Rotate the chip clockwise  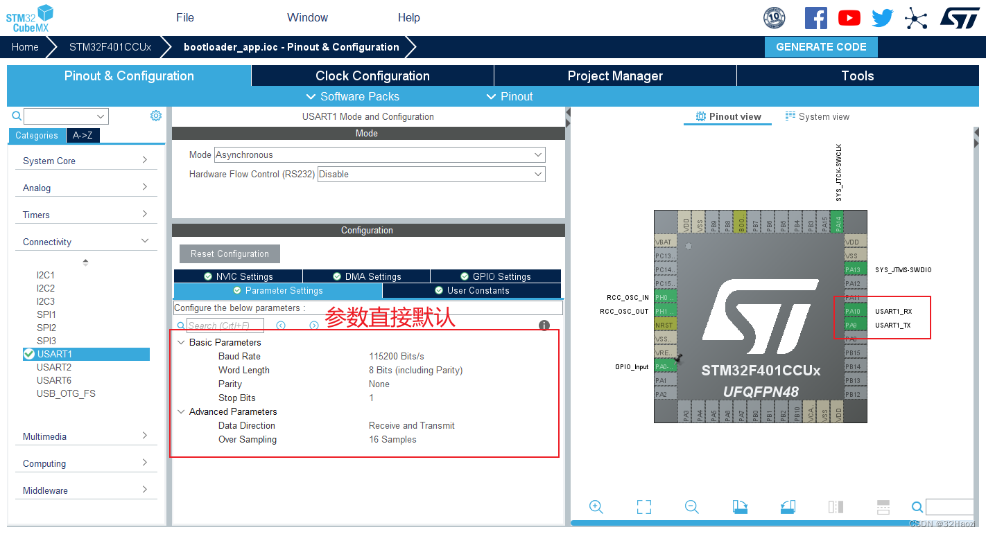click(x=740, y=507)
